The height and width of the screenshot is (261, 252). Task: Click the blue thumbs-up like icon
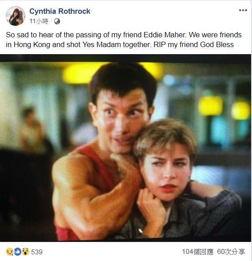18,252
